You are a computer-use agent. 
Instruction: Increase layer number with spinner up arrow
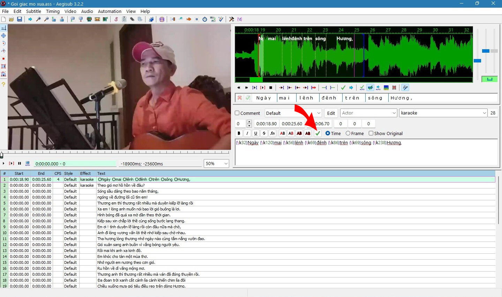click(249, 122)
